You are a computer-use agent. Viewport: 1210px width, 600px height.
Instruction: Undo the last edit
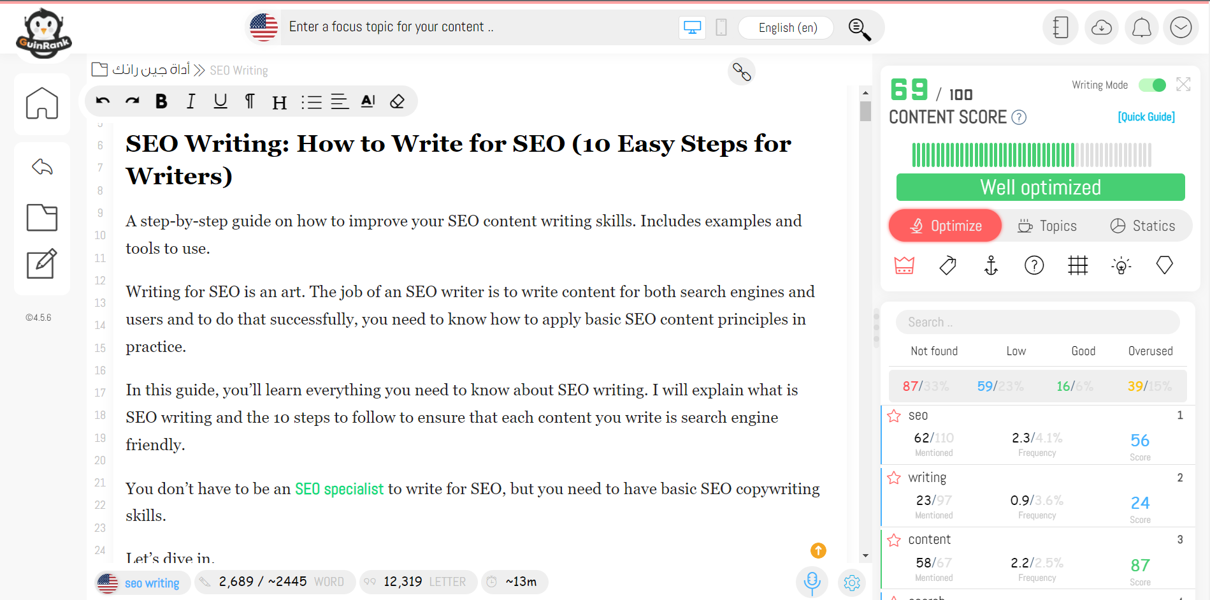tap(103, 101)
